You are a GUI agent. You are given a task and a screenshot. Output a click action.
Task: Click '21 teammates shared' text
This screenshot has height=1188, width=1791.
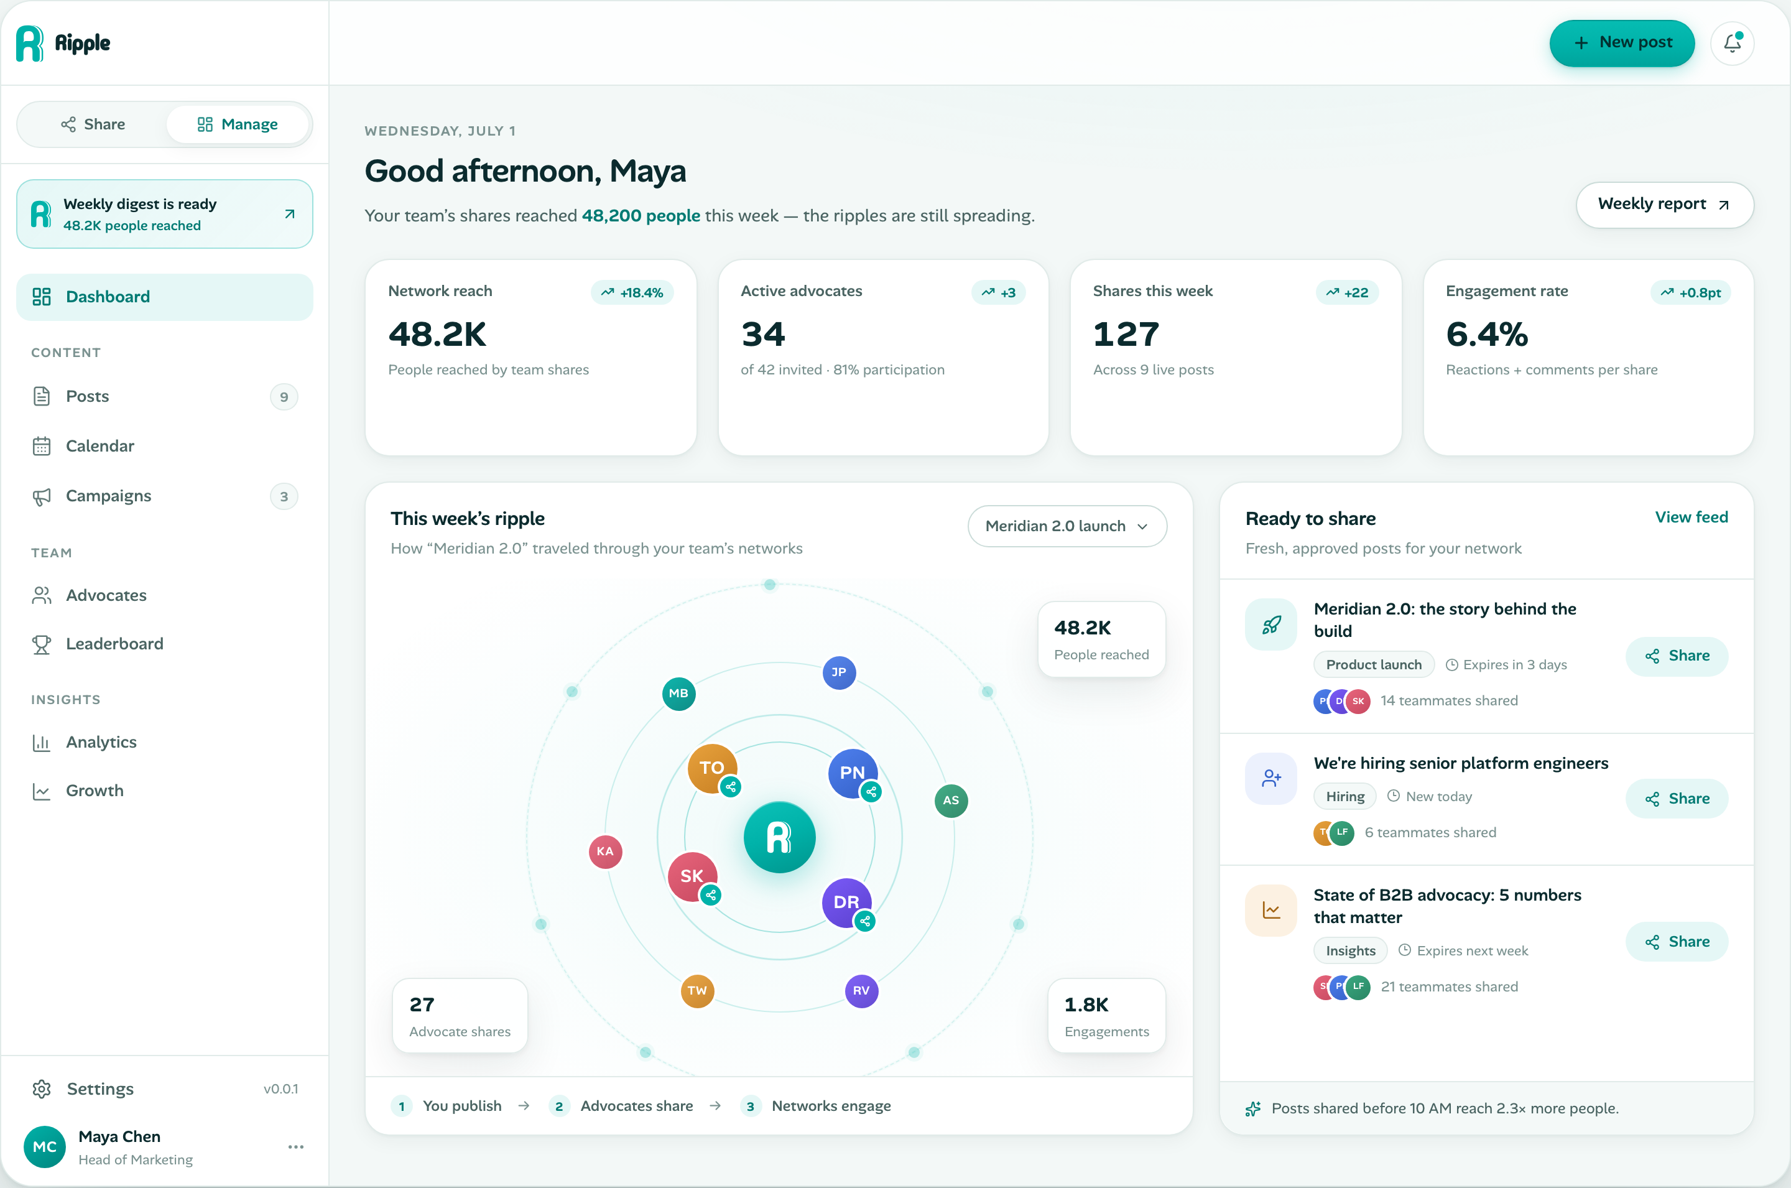click(1449, 987)
